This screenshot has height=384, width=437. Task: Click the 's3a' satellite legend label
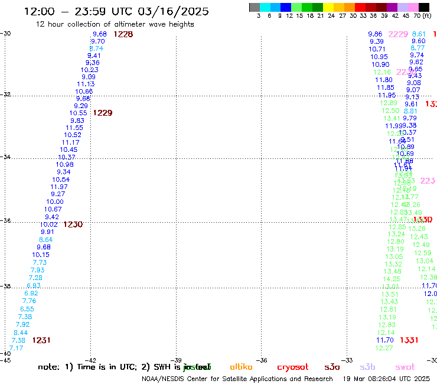332,367
